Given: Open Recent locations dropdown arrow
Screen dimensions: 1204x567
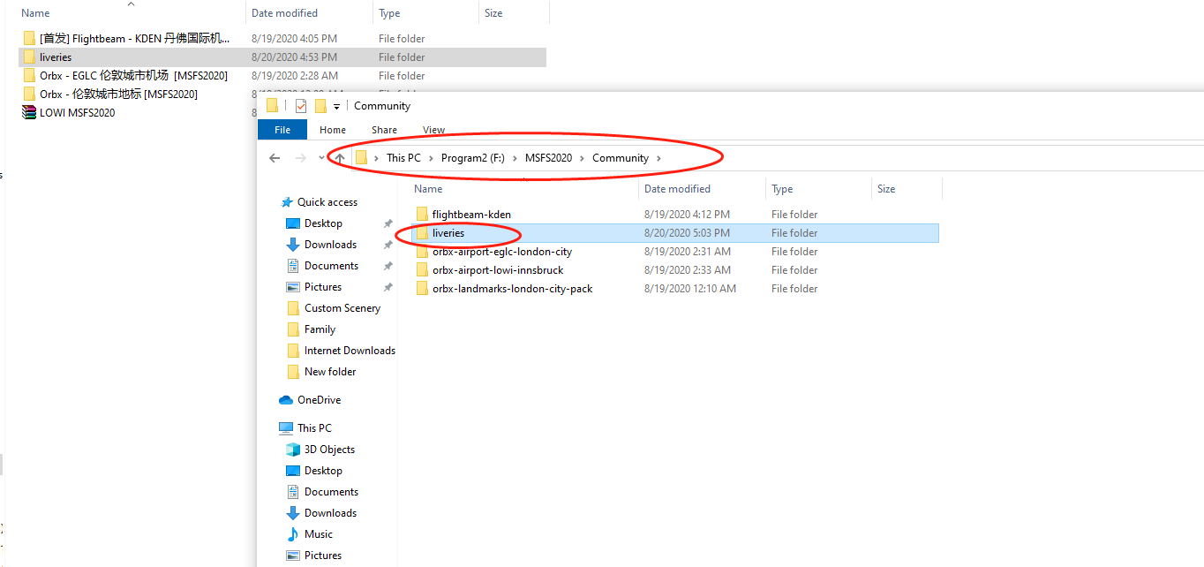Looking at the screenshot, I should click(x=321, y=158).
